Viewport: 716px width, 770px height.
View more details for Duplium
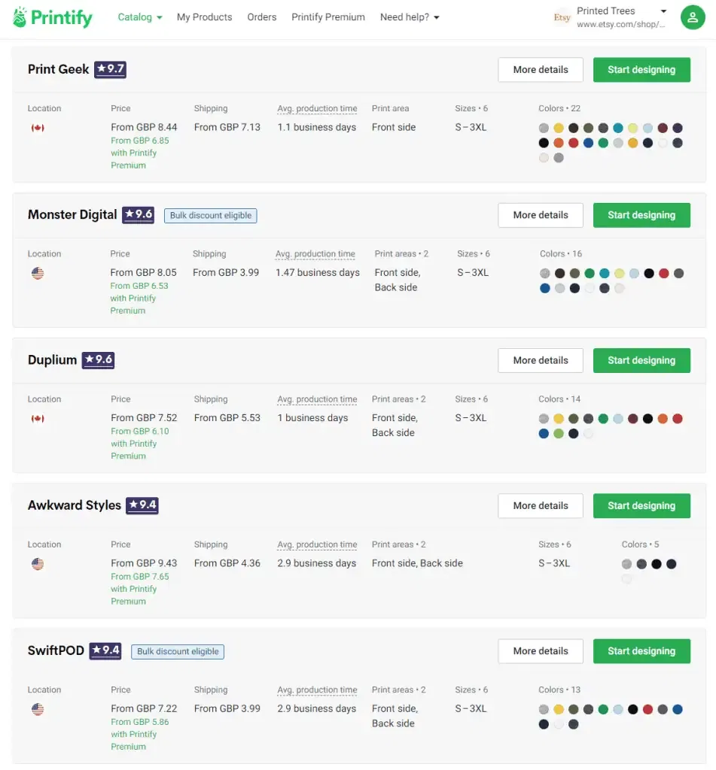pos(541,360)
